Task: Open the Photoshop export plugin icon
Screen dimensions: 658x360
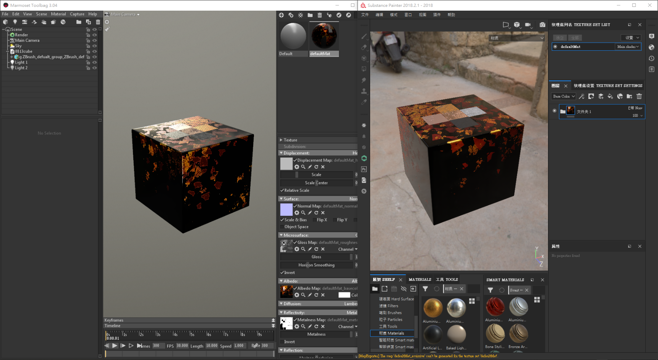Action: point(364,169)
